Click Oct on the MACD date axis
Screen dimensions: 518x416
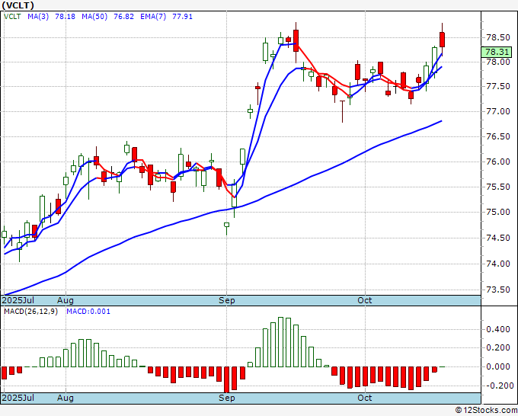[x=365, y=398]
